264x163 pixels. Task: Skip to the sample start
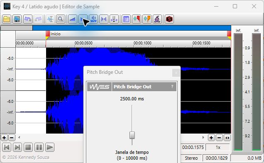pyautogui.click(x=7, y=147)
